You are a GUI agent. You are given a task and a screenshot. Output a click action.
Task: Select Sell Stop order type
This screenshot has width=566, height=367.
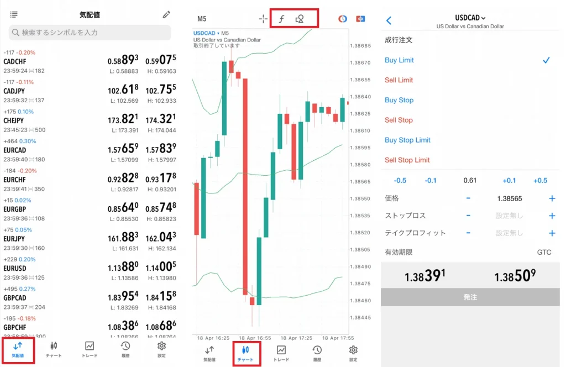point(399,120)
